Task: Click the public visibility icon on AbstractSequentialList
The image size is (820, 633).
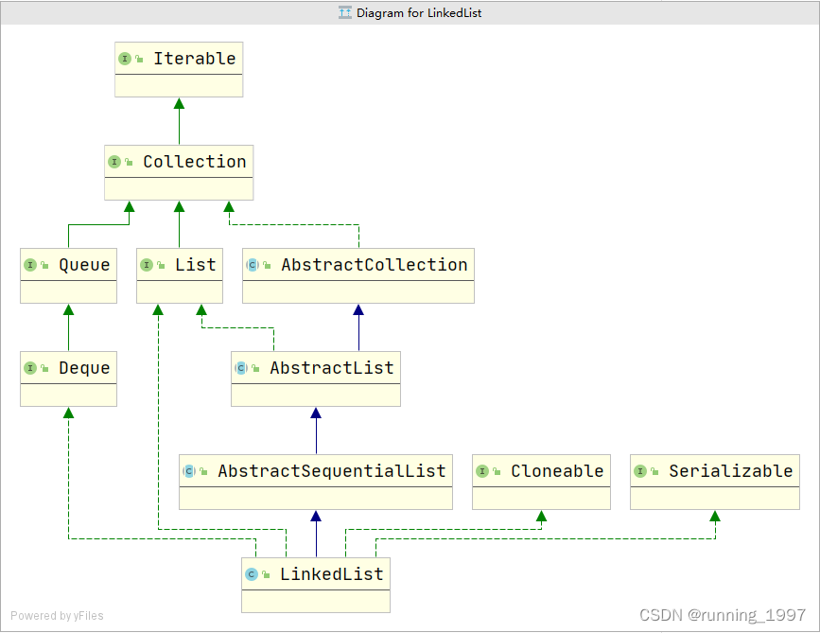Action: point(203,471)
